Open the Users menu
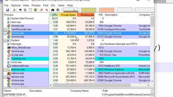Screen dimensions: 173x97 click(x=61, y=5)
